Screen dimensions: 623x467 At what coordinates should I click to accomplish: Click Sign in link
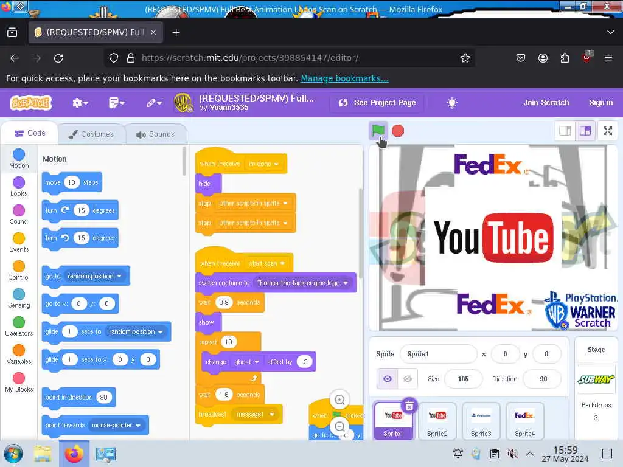tap(600, 102)
